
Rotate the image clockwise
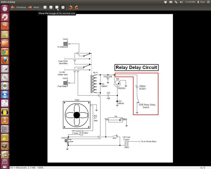point(76,7)
